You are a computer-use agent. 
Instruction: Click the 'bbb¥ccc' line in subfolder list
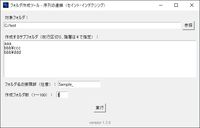point(12,48)
